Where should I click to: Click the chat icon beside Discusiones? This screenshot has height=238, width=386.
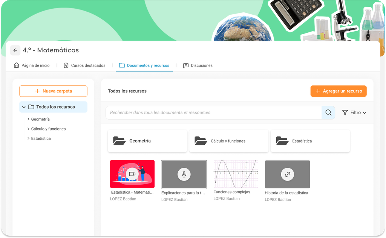click(186, 65)
